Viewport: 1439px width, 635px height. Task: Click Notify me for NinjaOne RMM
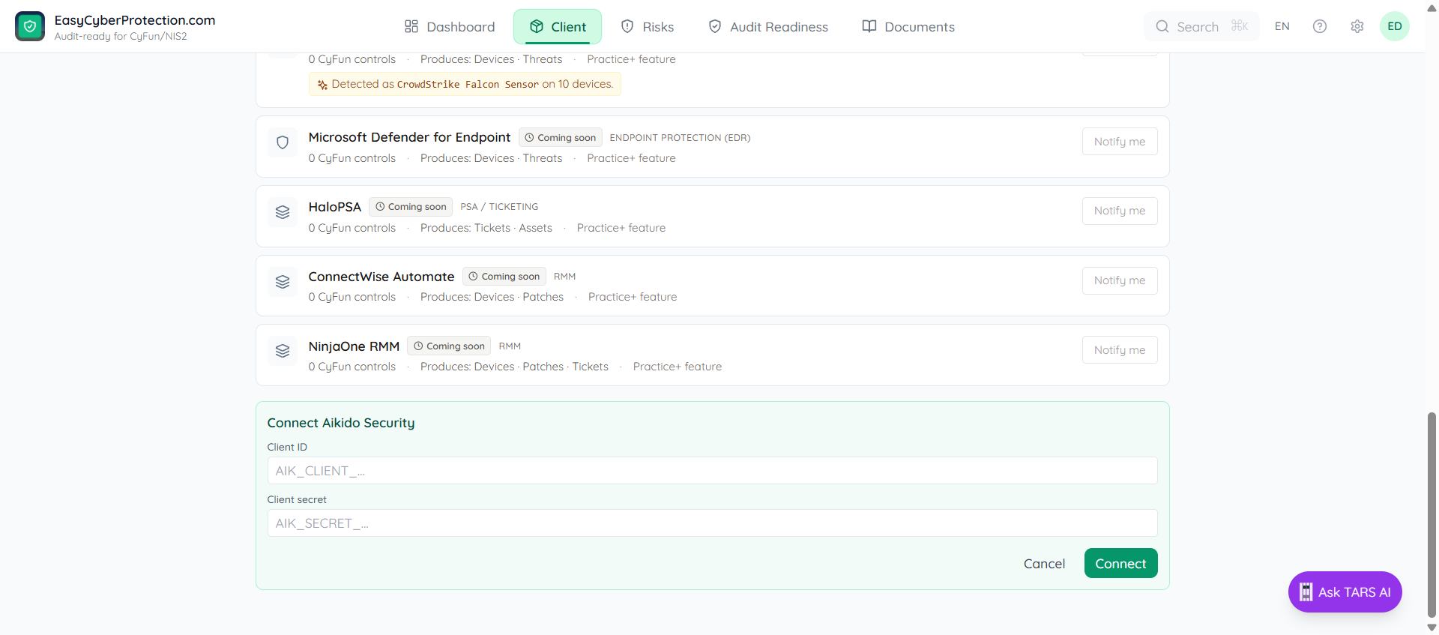coord(1120,350)
